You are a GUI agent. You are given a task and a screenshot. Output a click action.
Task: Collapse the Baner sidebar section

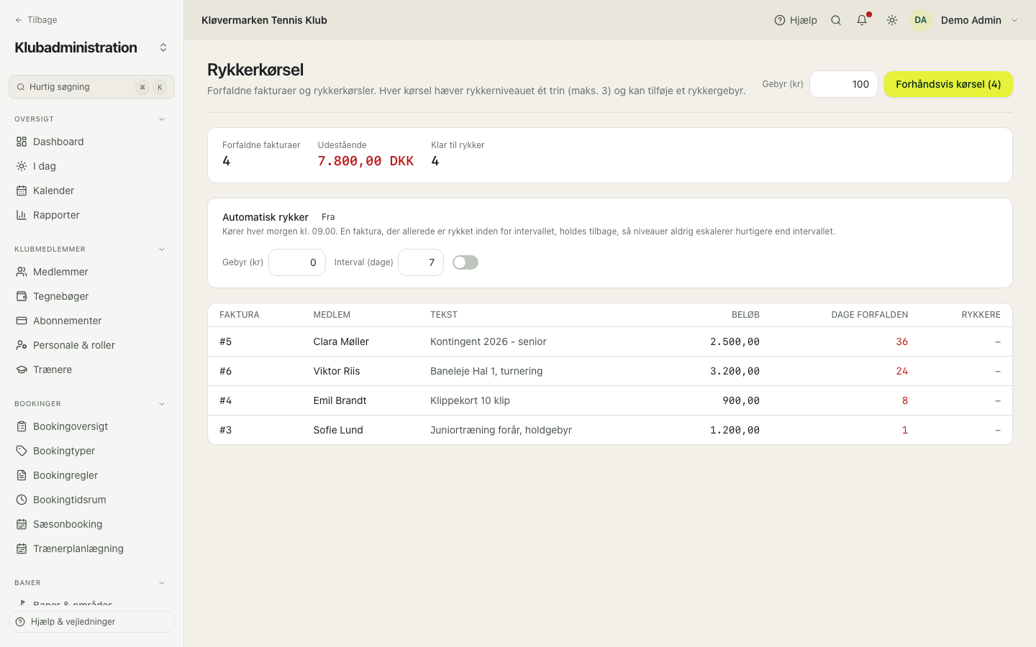click(x=162, y=583)
